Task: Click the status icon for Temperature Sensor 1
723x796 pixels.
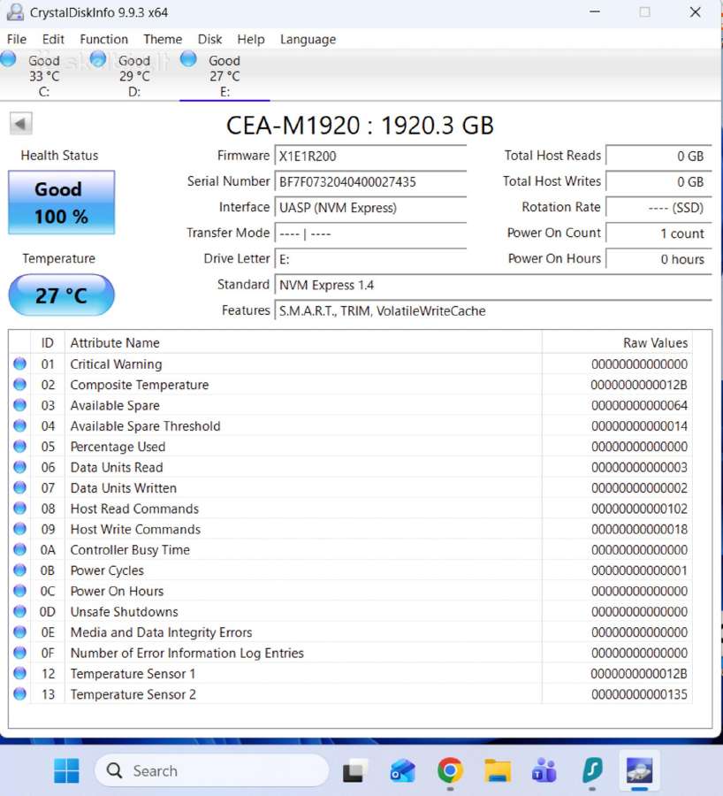Action: tap(19, 673)
